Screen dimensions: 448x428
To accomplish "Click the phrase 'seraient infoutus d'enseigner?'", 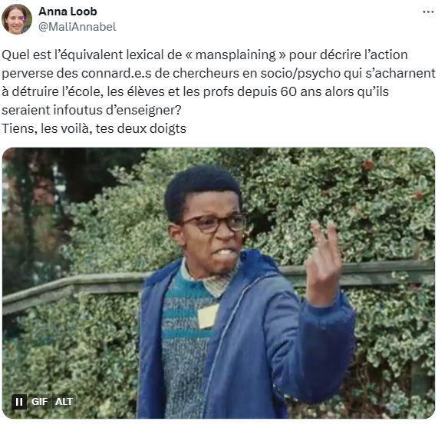I will [91, 110].
